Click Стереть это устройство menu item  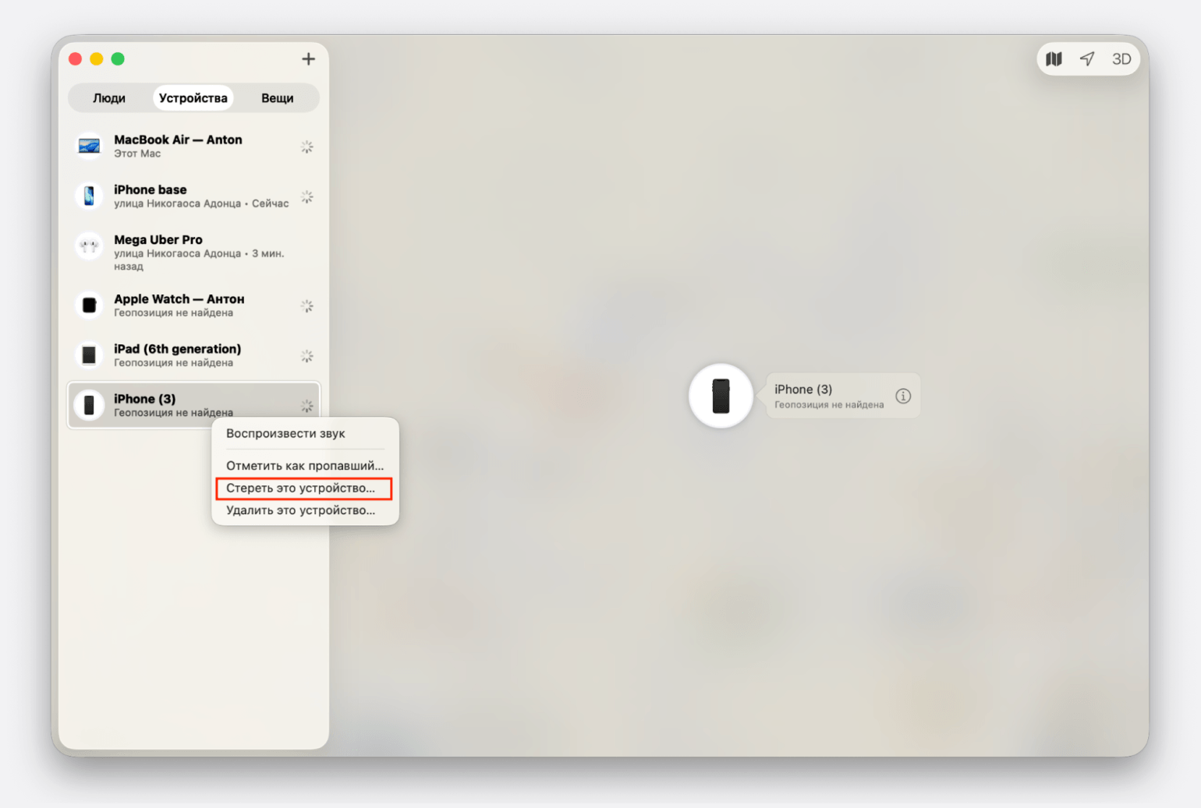(x=300, y=489)
